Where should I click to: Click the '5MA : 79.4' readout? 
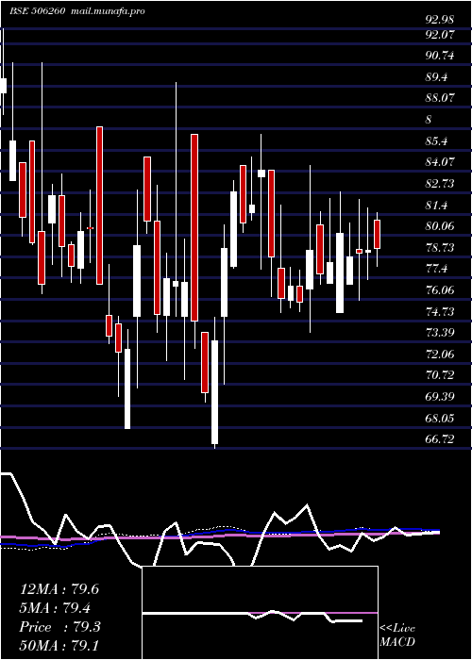(x=55, y=608)
